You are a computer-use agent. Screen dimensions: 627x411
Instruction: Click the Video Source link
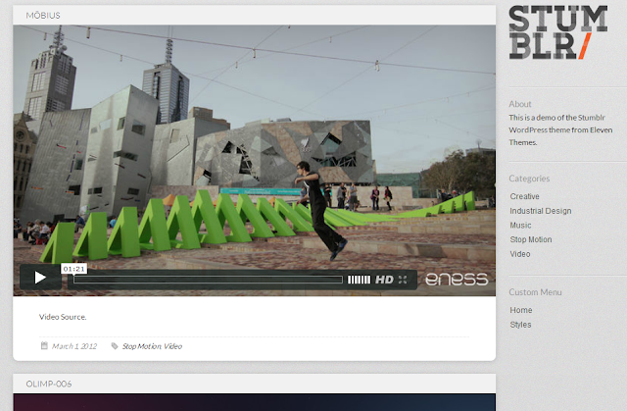coord(63,317)
